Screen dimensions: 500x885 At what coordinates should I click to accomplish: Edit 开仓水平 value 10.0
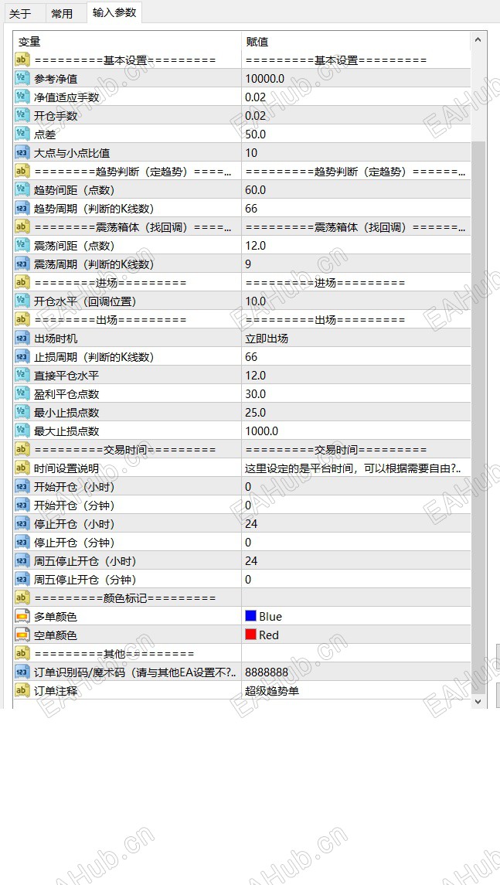click(356, 301)
